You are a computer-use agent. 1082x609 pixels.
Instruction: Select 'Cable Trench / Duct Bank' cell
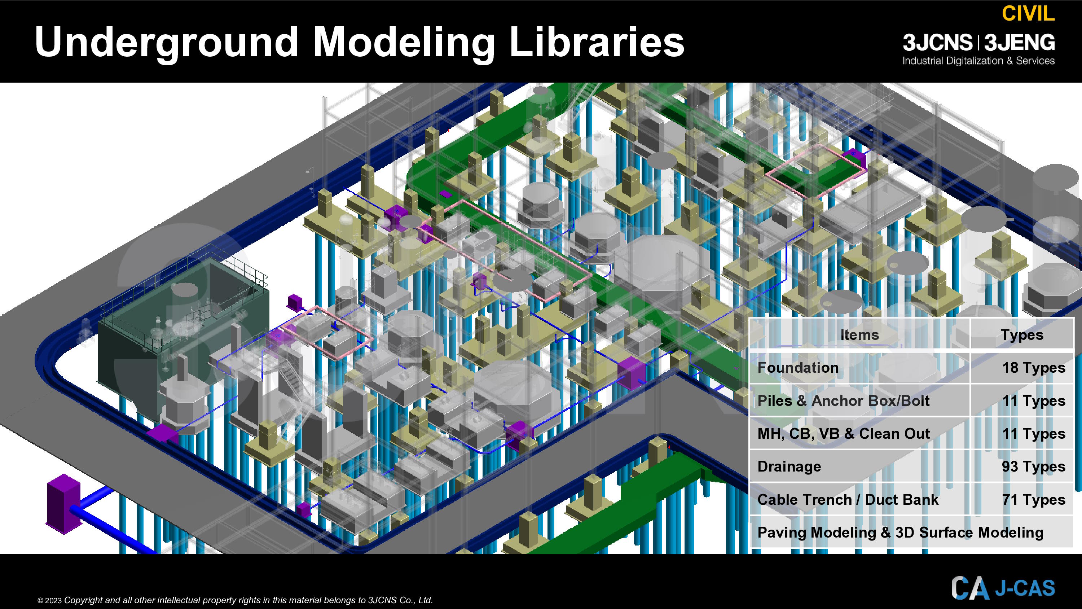coord(859,499)
